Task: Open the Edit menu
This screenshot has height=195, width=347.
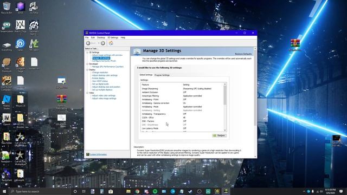Action: pyautogui.click(x=93, y=37)
